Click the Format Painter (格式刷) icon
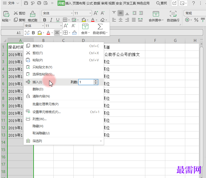The width and height of the screenshot is (206, 178). click(33, 14)
